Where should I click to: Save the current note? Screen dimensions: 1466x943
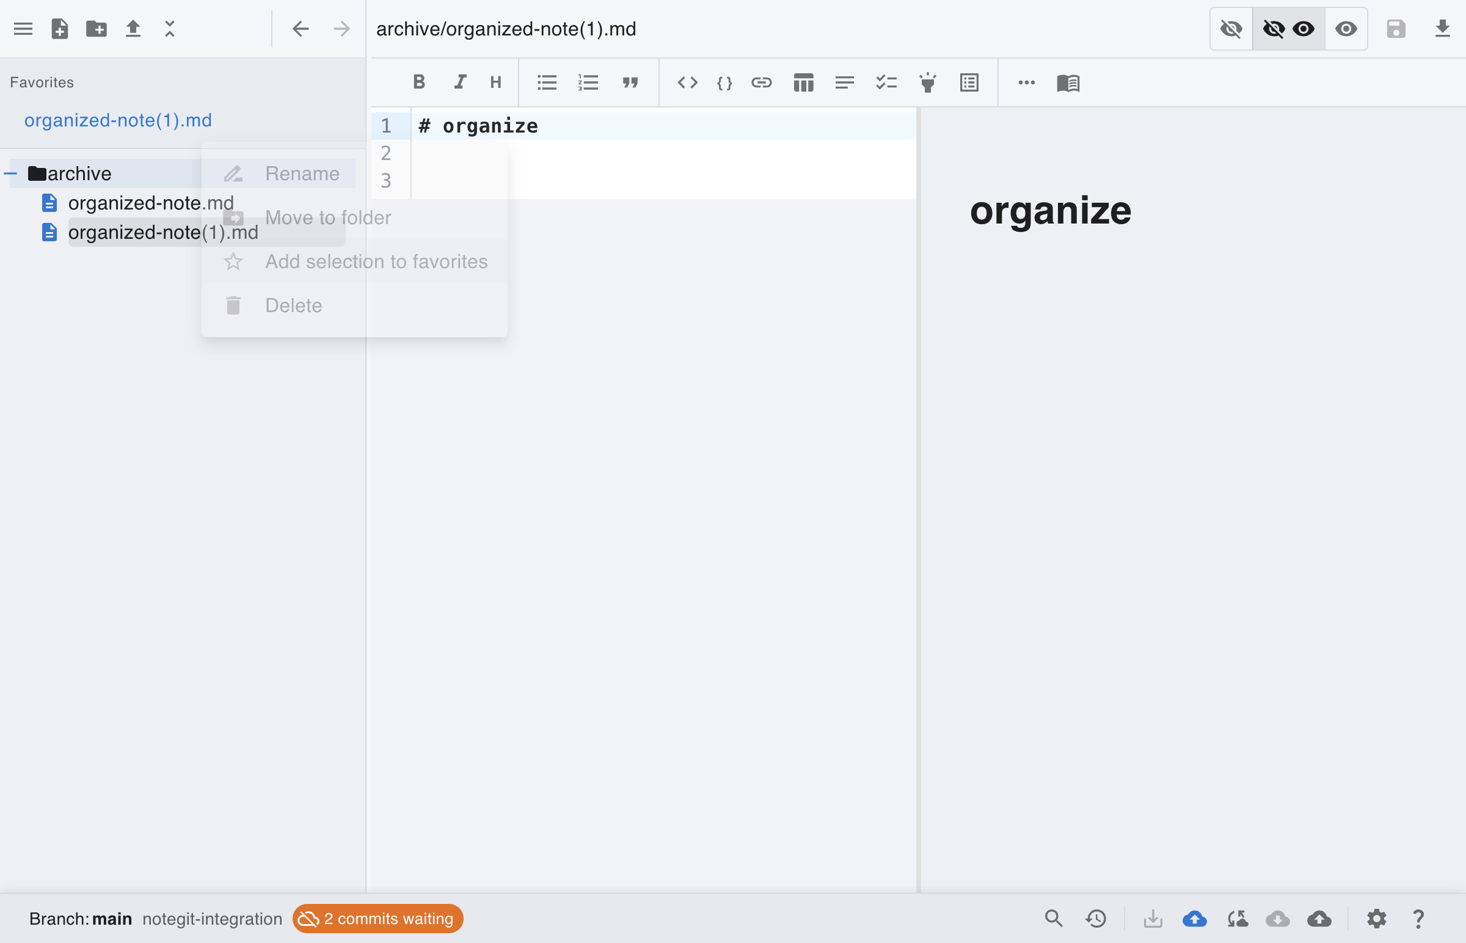coord(1396,29)
